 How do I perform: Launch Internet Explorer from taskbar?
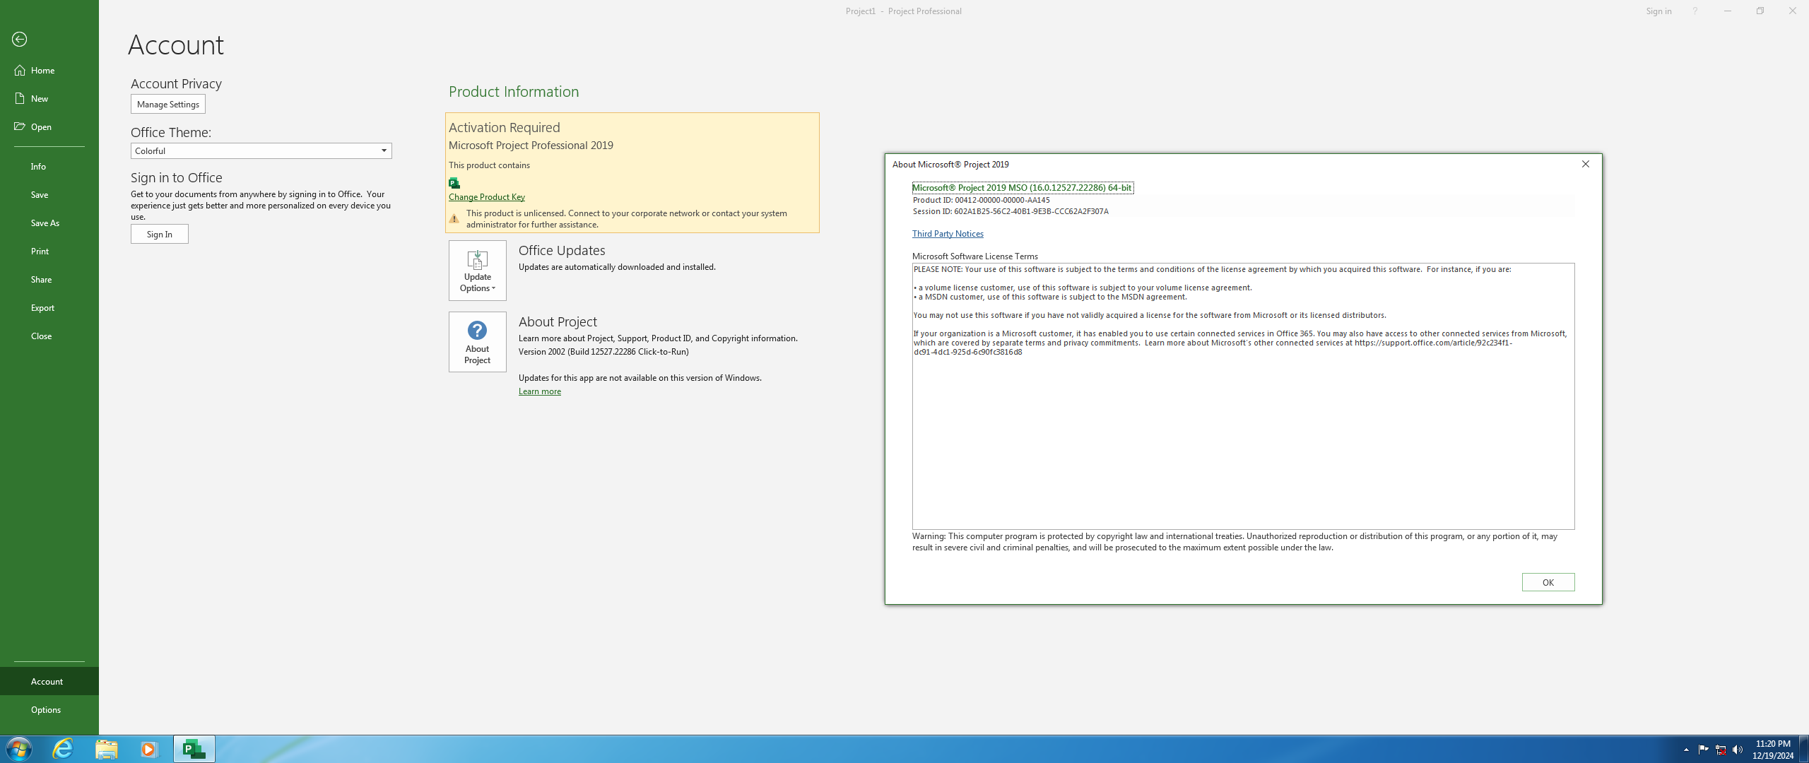pos(63,749)
